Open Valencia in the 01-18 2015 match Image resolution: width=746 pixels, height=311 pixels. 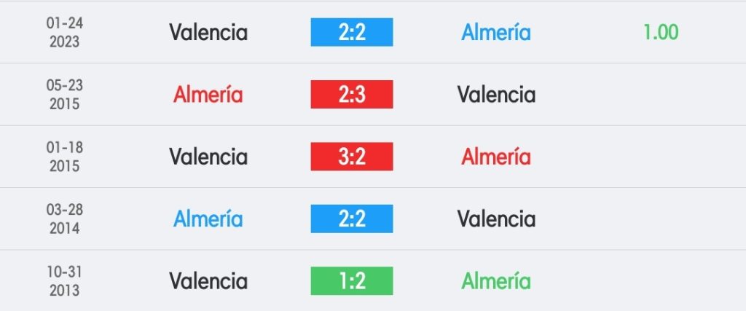coord(208,157)
